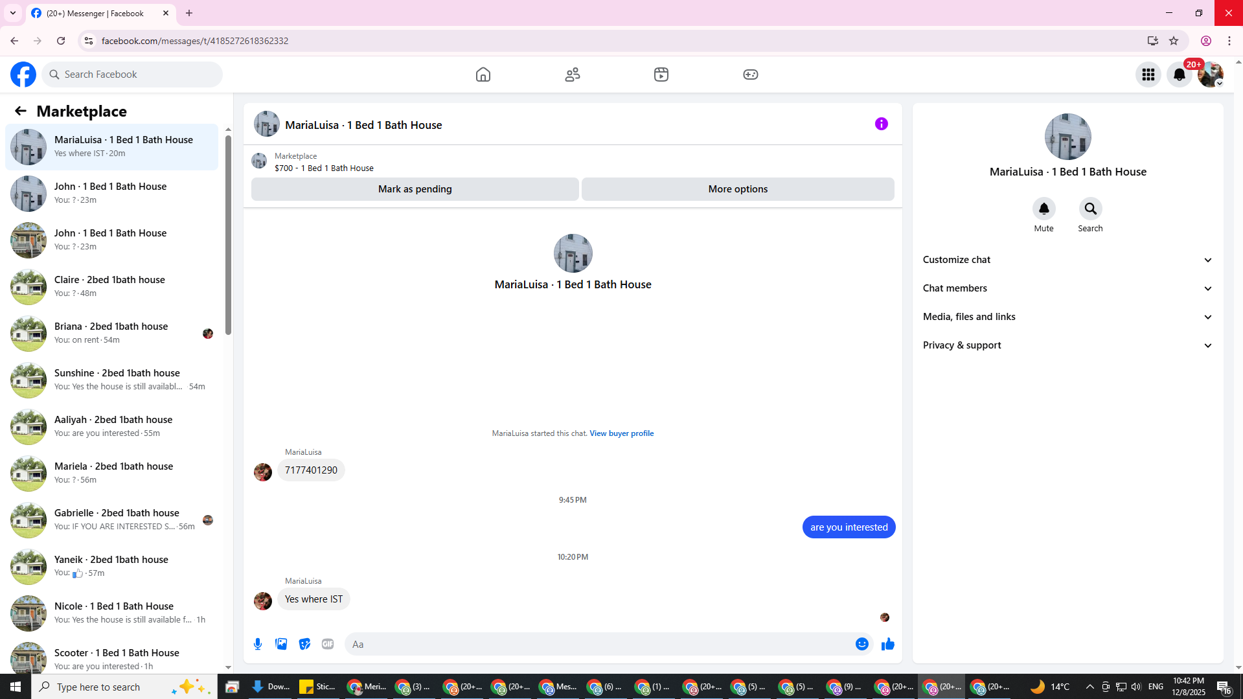Image resolution: width=1243 pixels, height=699 pixels.
Task: Click the Windows taskbar search box
Action: pos(124,687)
